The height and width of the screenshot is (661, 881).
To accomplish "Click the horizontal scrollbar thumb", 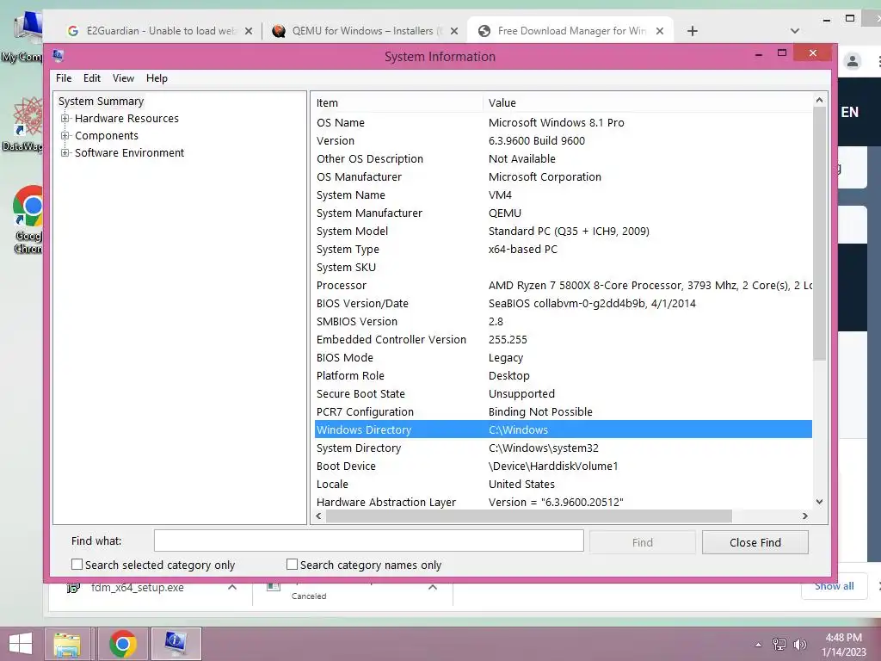I will 529,516.
